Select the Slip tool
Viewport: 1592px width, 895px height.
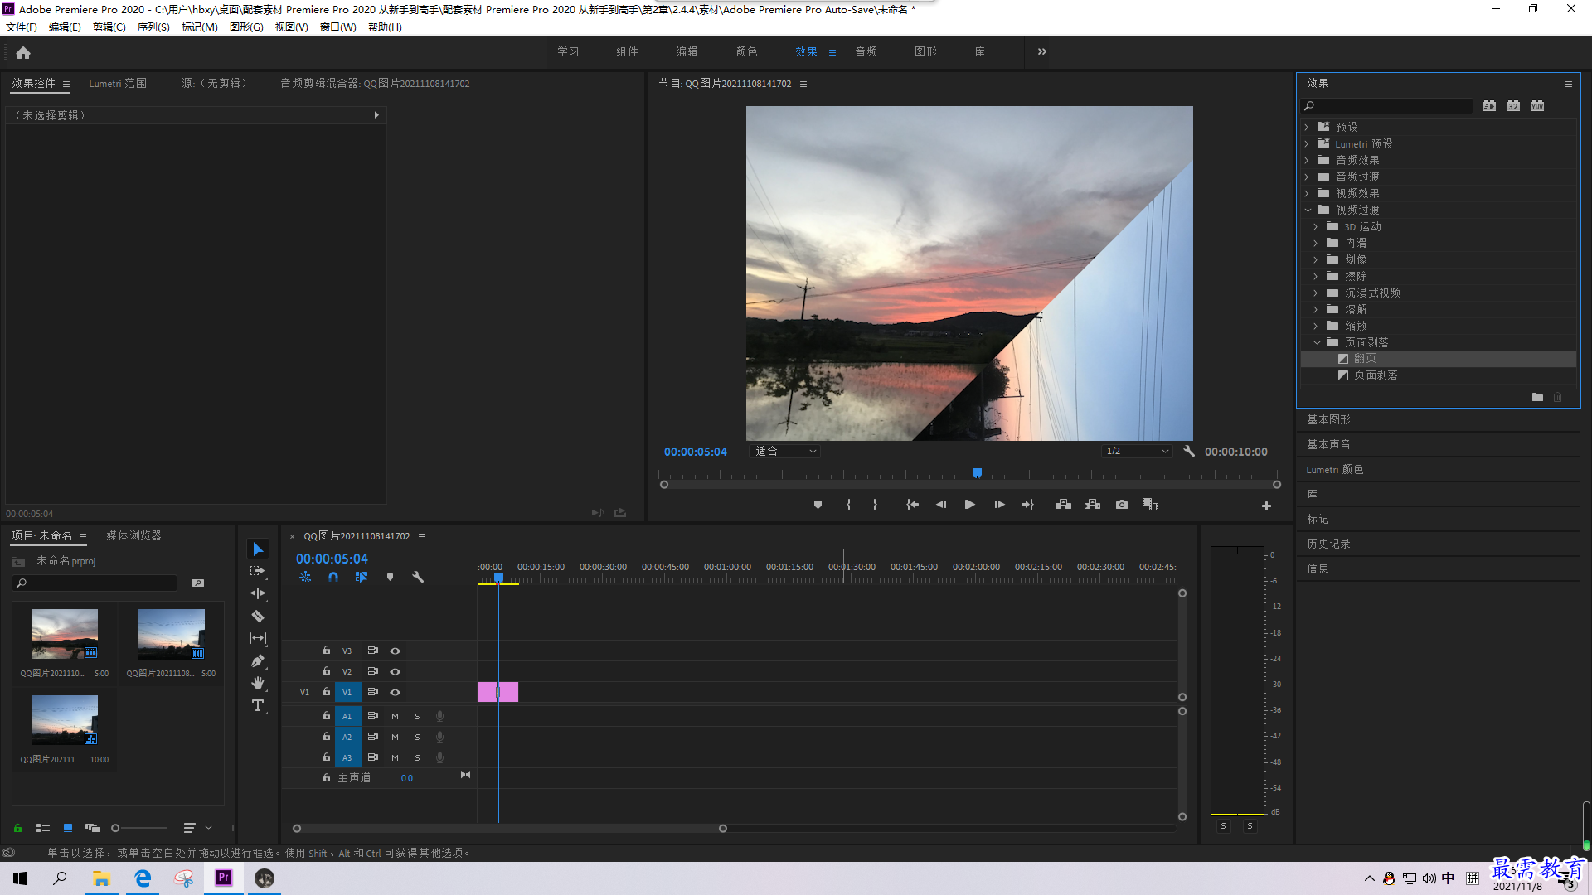click(x=258, y=638)
